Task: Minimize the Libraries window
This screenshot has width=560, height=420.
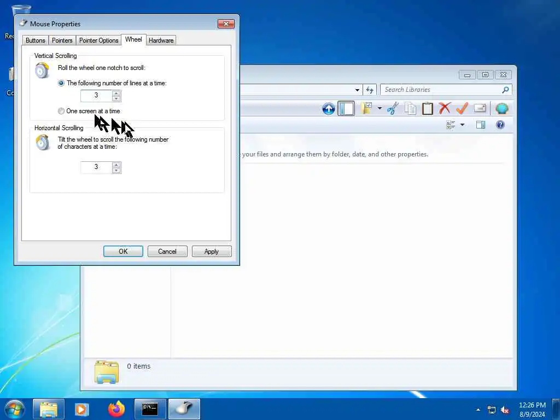Action: 467,74
